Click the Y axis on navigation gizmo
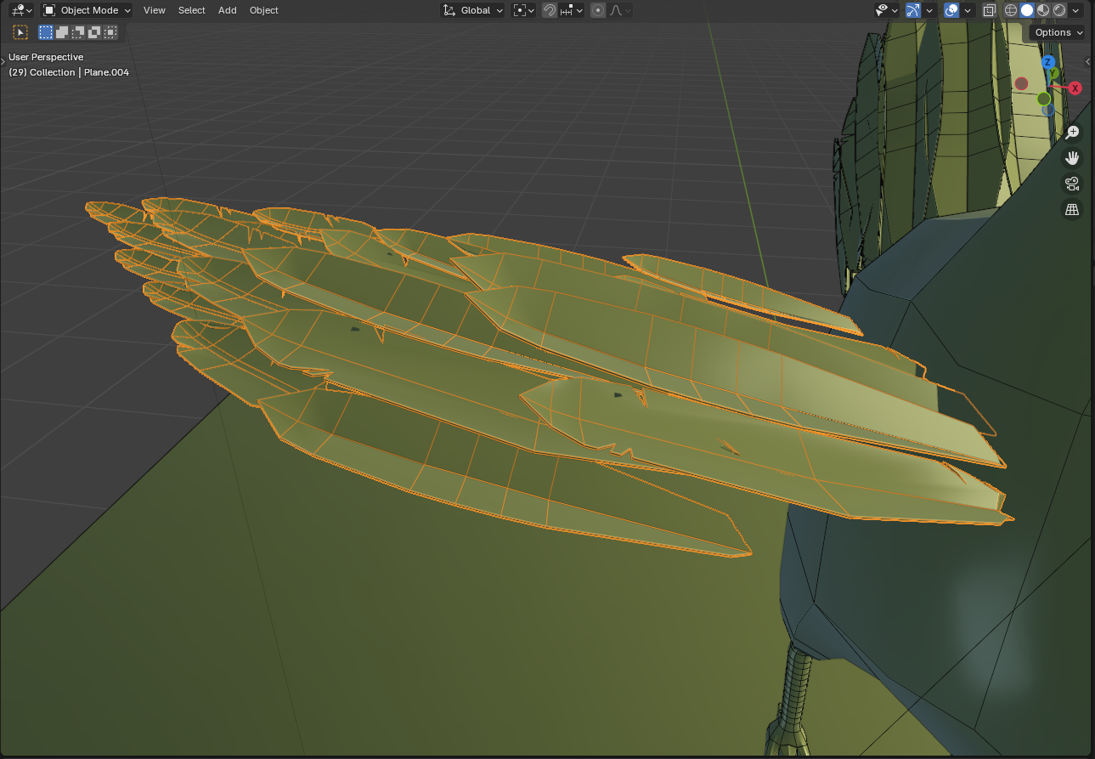 coord(1053,73)
